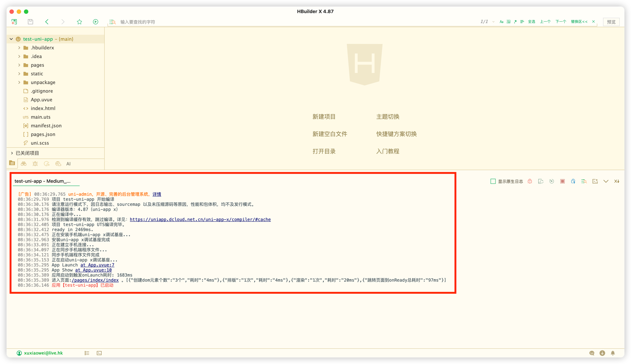The image size is (631, 364).
Task: Expand the pages folder
Action: (20, 65)
